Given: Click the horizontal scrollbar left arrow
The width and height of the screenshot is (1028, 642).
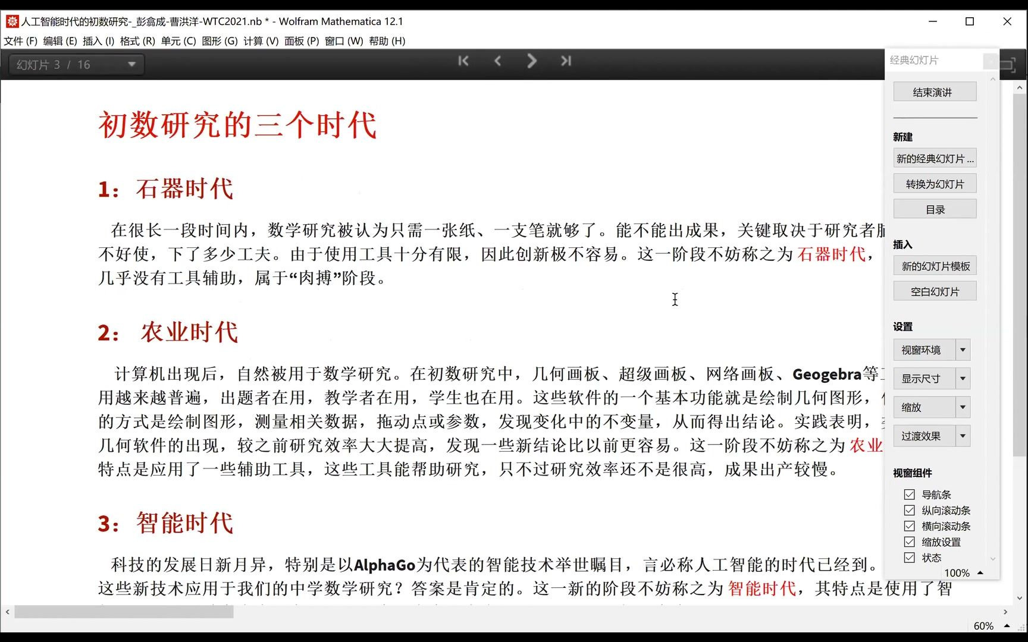Looking at the screenshot, I should (x=7, y=612).
